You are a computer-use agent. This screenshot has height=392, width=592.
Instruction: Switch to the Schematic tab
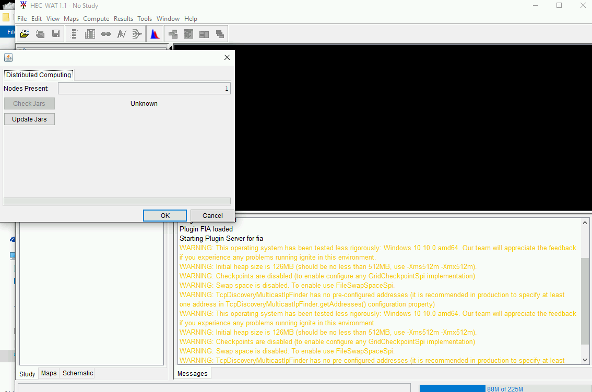point(77,373)
